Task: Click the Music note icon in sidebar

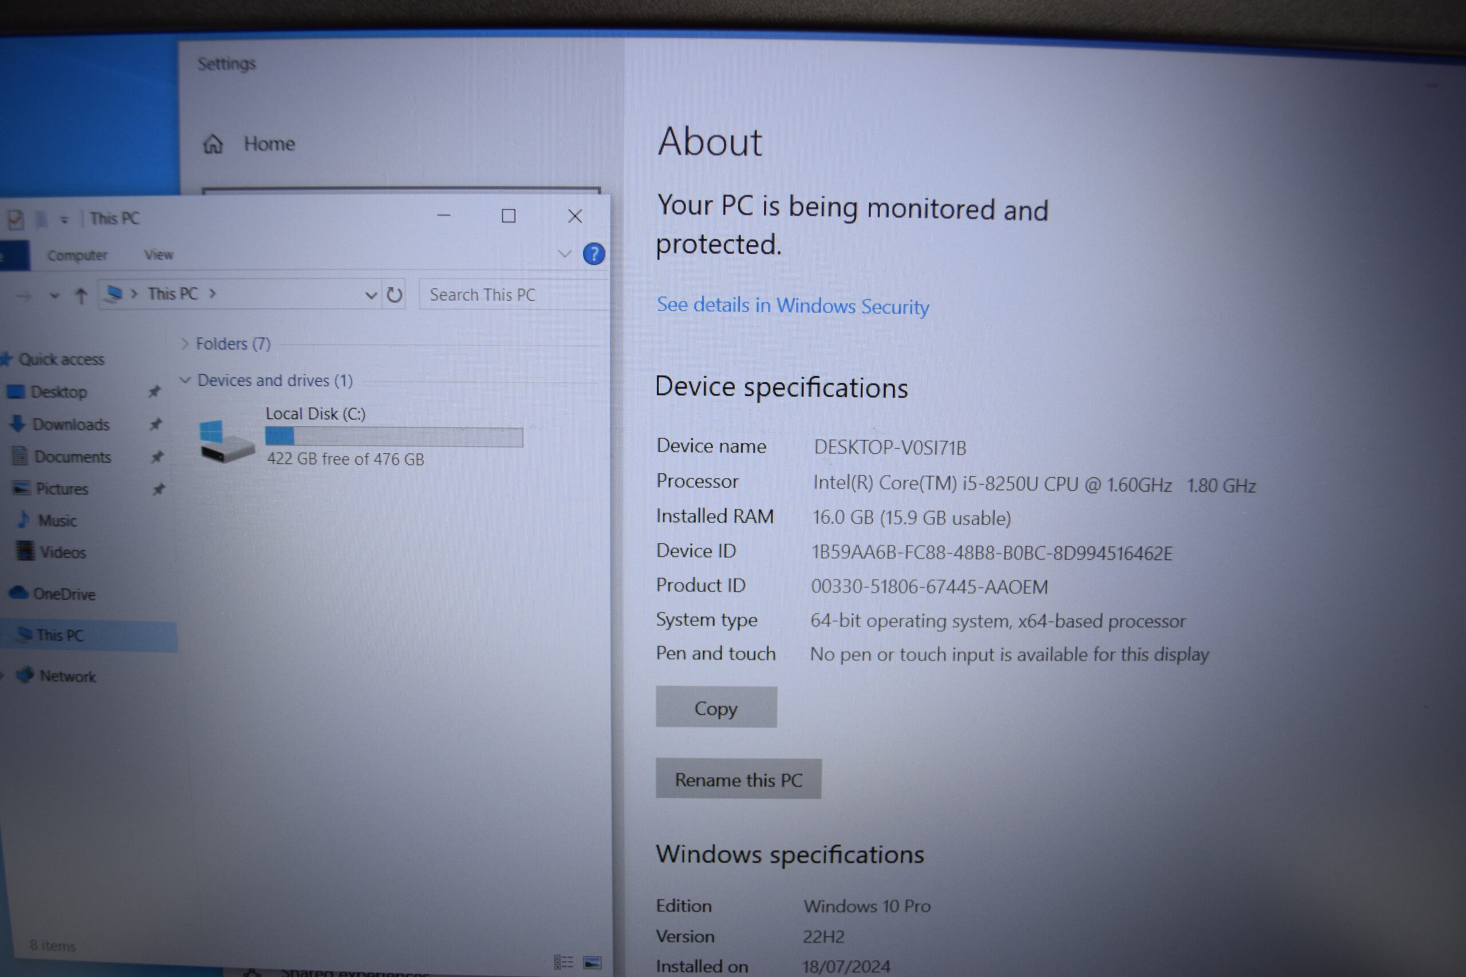Action: tap(23, 519)
